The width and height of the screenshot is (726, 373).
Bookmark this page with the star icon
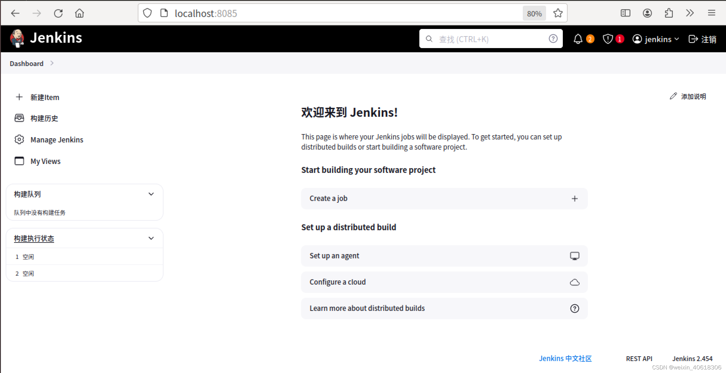pyautogui.click(x=558, y=13)
